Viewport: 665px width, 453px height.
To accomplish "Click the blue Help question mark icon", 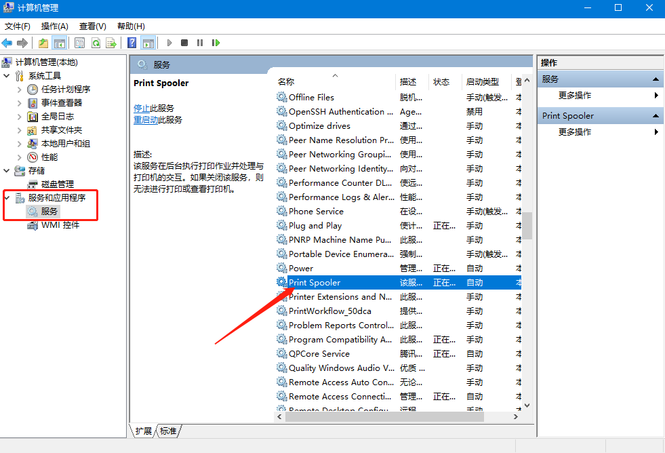I will pyautogui.click(x=132, y=43).
